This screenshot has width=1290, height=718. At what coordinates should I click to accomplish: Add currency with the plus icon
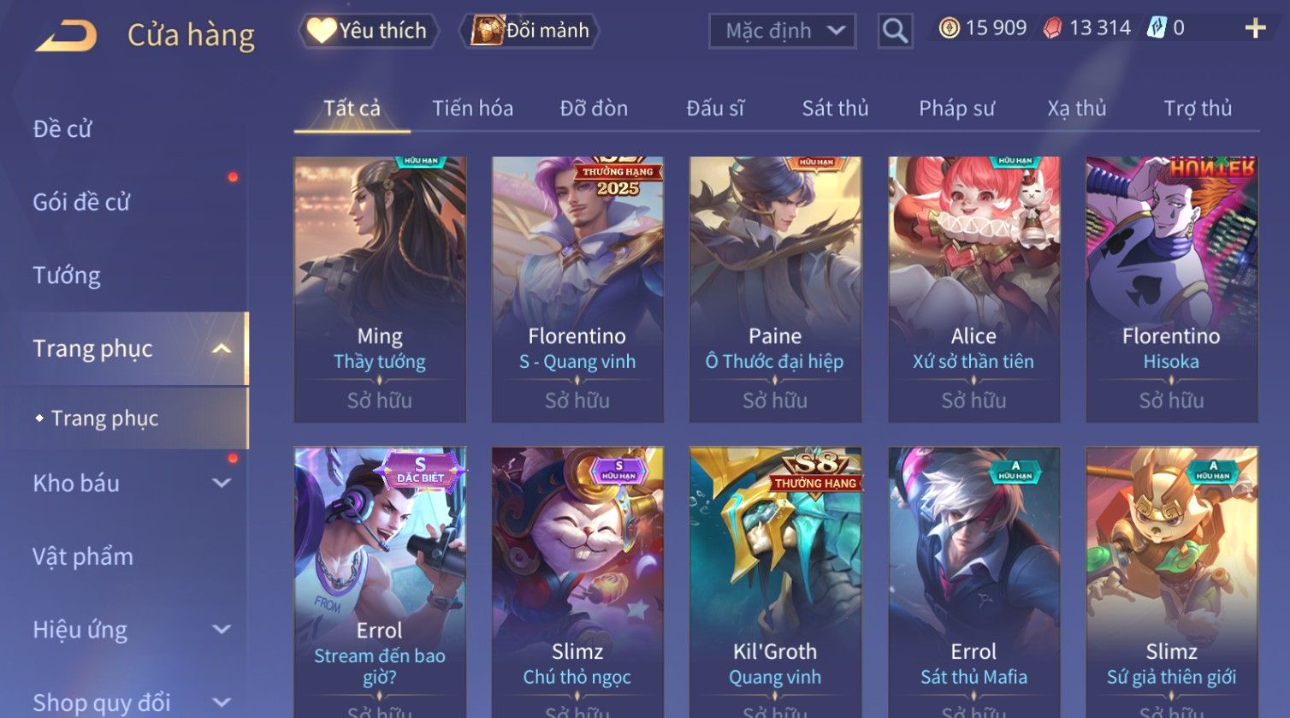point(1255,28)
